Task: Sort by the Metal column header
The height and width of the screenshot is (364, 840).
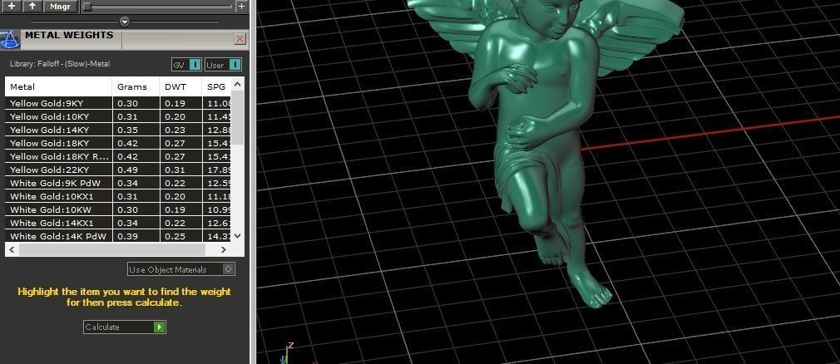Action: point(59,86)
